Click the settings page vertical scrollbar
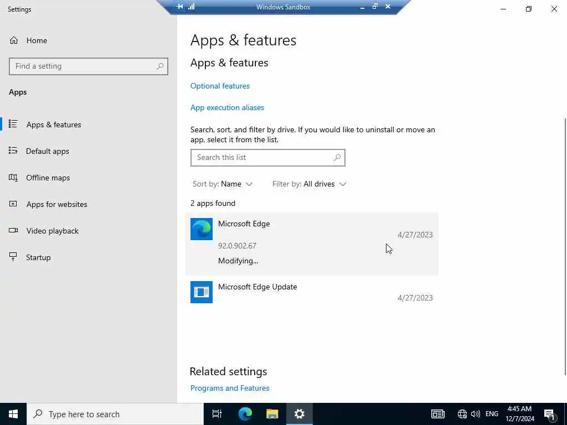Screen dimensions: 567x425 pyautogui.click(x=565, y=246)
